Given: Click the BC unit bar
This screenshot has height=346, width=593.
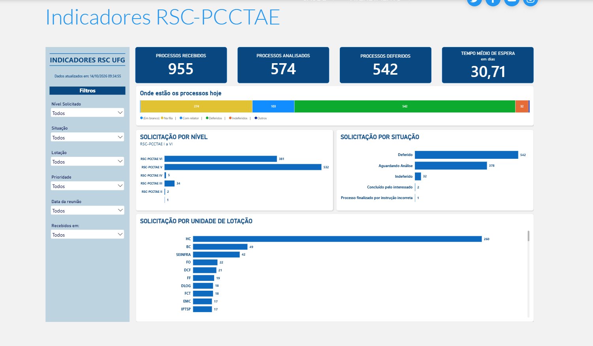Looking at the screenshot, I should coord(220,247).
